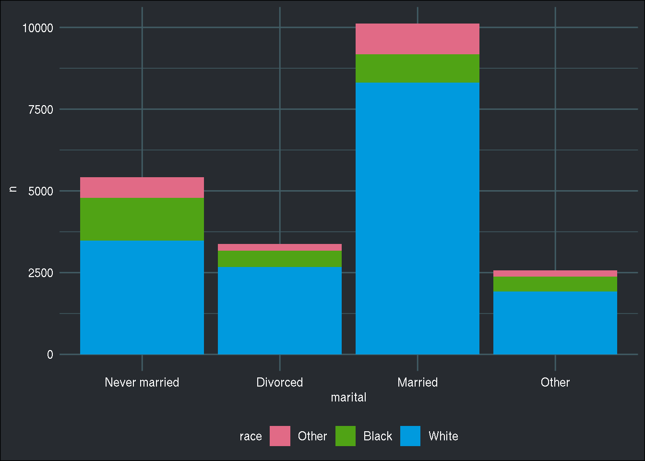Click the 'race' legend title

tap(251, 436)
